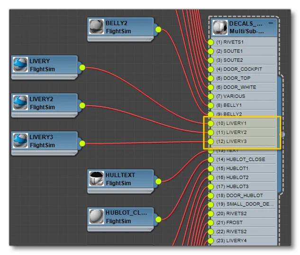This screenshot has width=300, height=255.
Task: Click input socket for (7) VARIOUS
Action: [210, 96]
